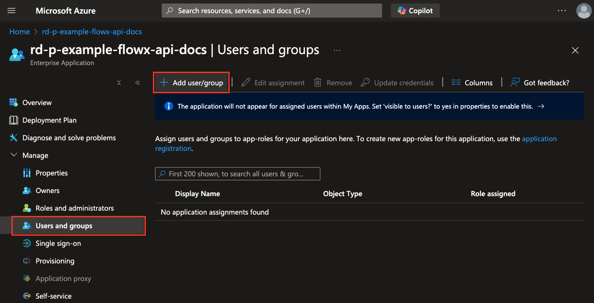
Task: Click the Display Name column header
Action: 197,193
